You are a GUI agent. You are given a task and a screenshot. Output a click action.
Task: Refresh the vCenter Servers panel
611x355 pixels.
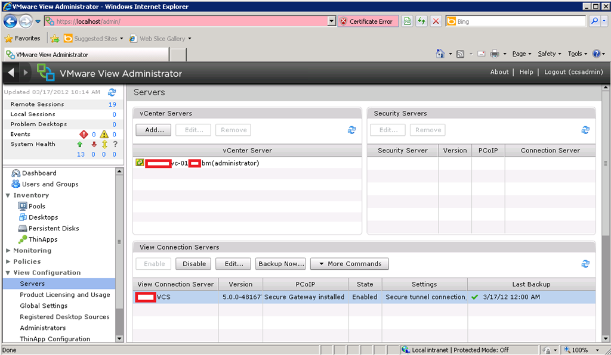(351, 130)
